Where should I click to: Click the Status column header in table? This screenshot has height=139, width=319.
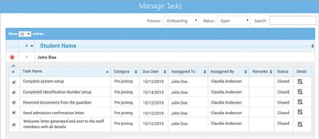pyautogui.click(x=283, y=71)
